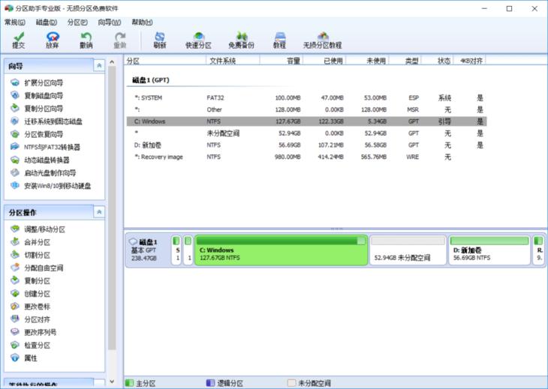548x389 pixels.
Task: Choose 分区对齐 operation
Action: [x=31, y=319]
